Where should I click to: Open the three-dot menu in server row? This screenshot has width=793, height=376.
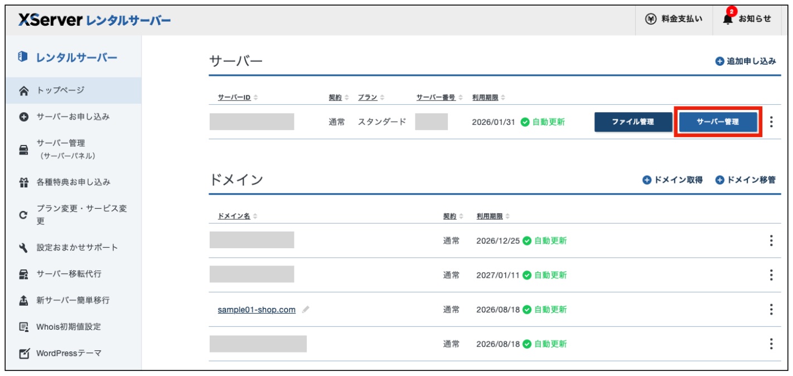(771, 122)
